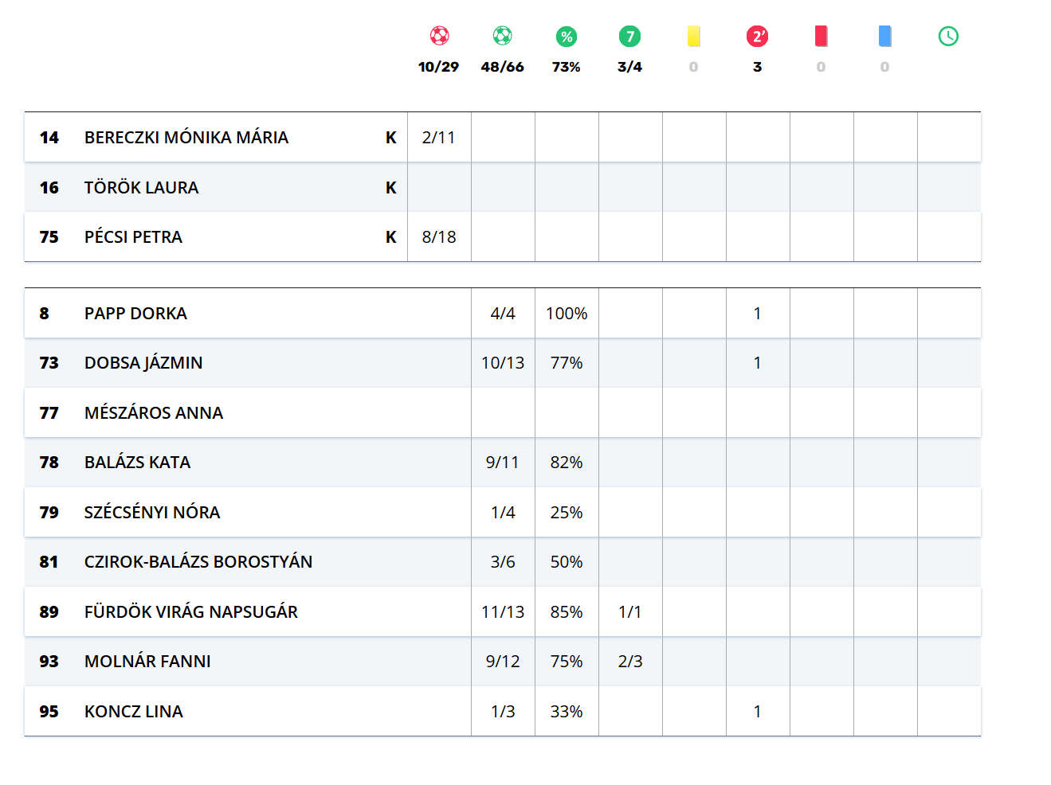Screen dimensions: 1051x785
Task: Select the green percent efficiency icon
Action: (x=566, y=36)
